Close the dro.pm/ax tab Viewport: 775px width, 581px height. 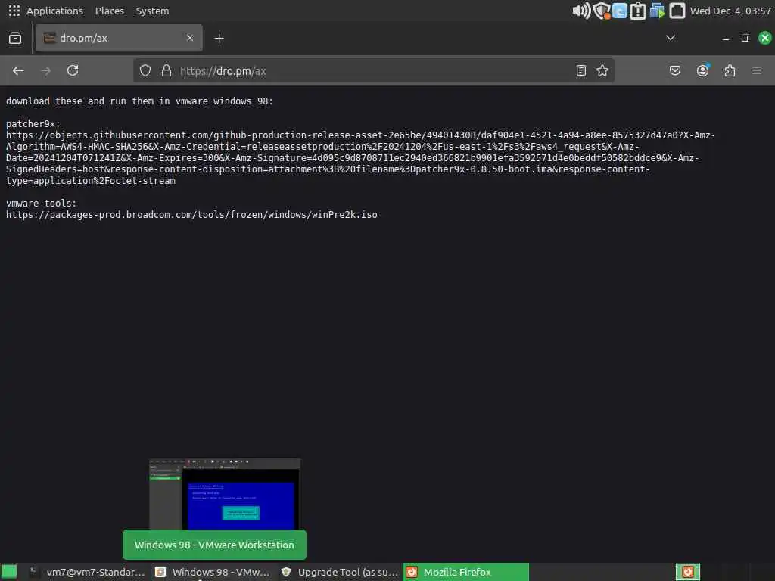(190, 38)
